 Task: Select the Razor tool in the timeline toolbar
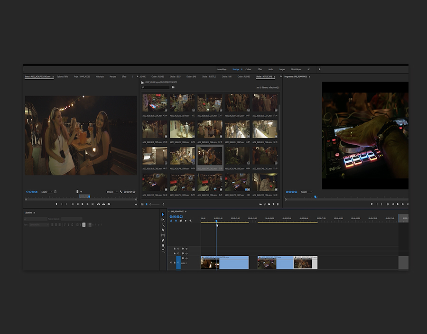click(163, 230)
